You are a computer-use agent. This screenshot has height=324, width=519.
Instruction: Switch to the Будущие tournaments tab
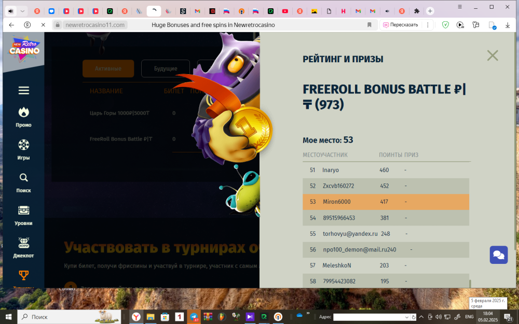pyautogui.click(x=165, y=68)
